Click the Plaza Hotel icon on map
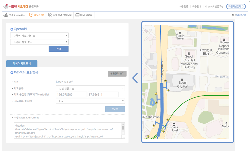 [174, 124]
